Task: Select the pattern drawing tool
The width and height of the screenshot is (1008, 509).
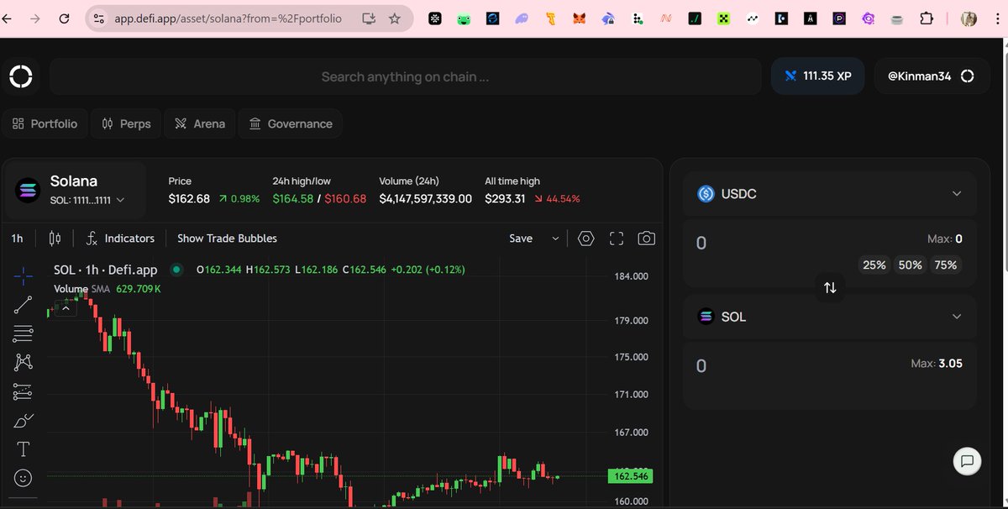Action: (x=24, y=362)
